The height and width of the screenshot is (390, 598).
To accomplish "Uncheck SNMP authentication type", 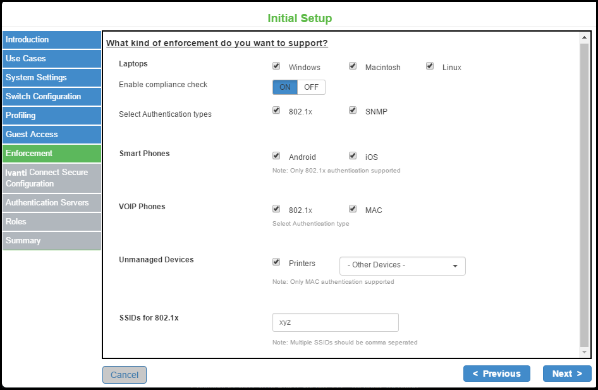I will click(353, 110).
